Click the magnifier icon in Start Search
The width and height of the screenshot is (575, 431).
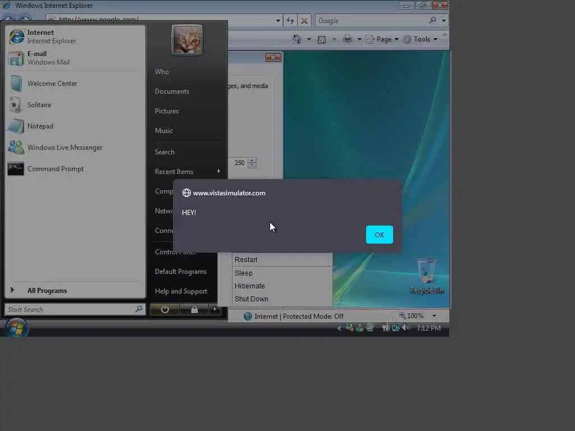point(139,309)
